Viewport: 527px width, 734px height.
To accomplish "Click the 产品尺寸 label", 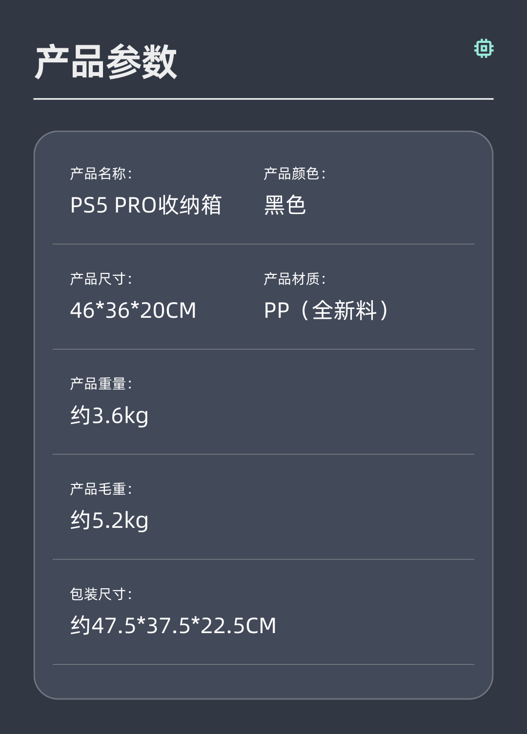I will pos(101,279).
